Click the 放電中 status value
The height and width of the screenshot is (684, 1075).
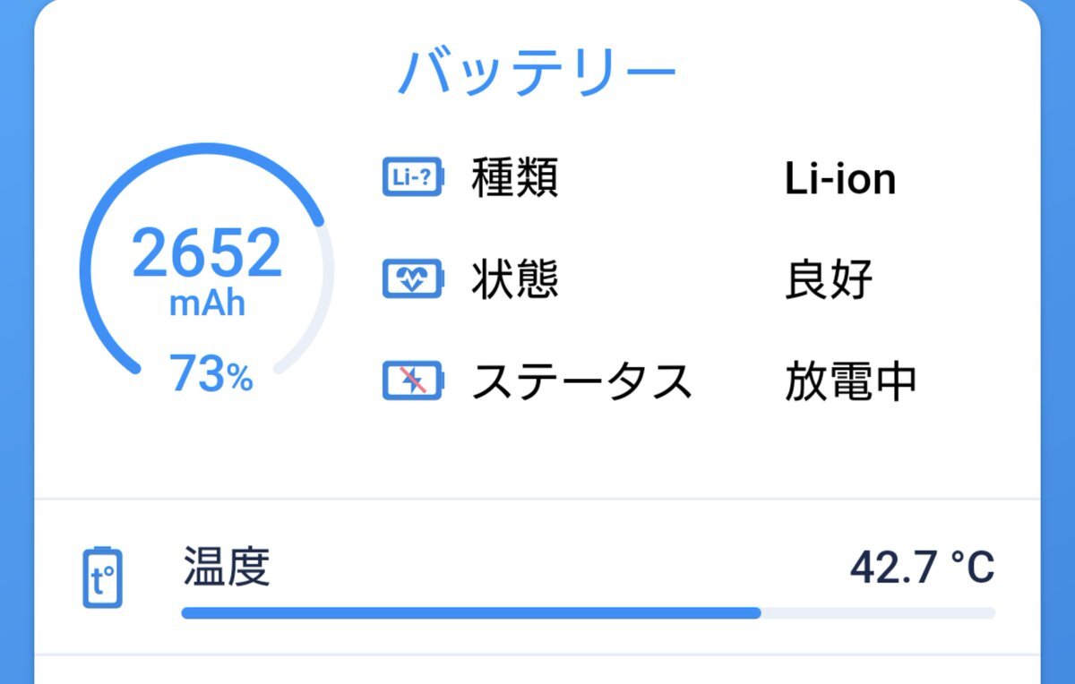tap(851, 381)
